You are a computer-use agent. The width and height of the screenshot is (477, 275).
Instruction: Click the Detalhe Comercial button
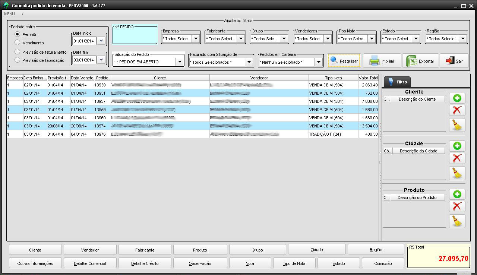[90, 263]
